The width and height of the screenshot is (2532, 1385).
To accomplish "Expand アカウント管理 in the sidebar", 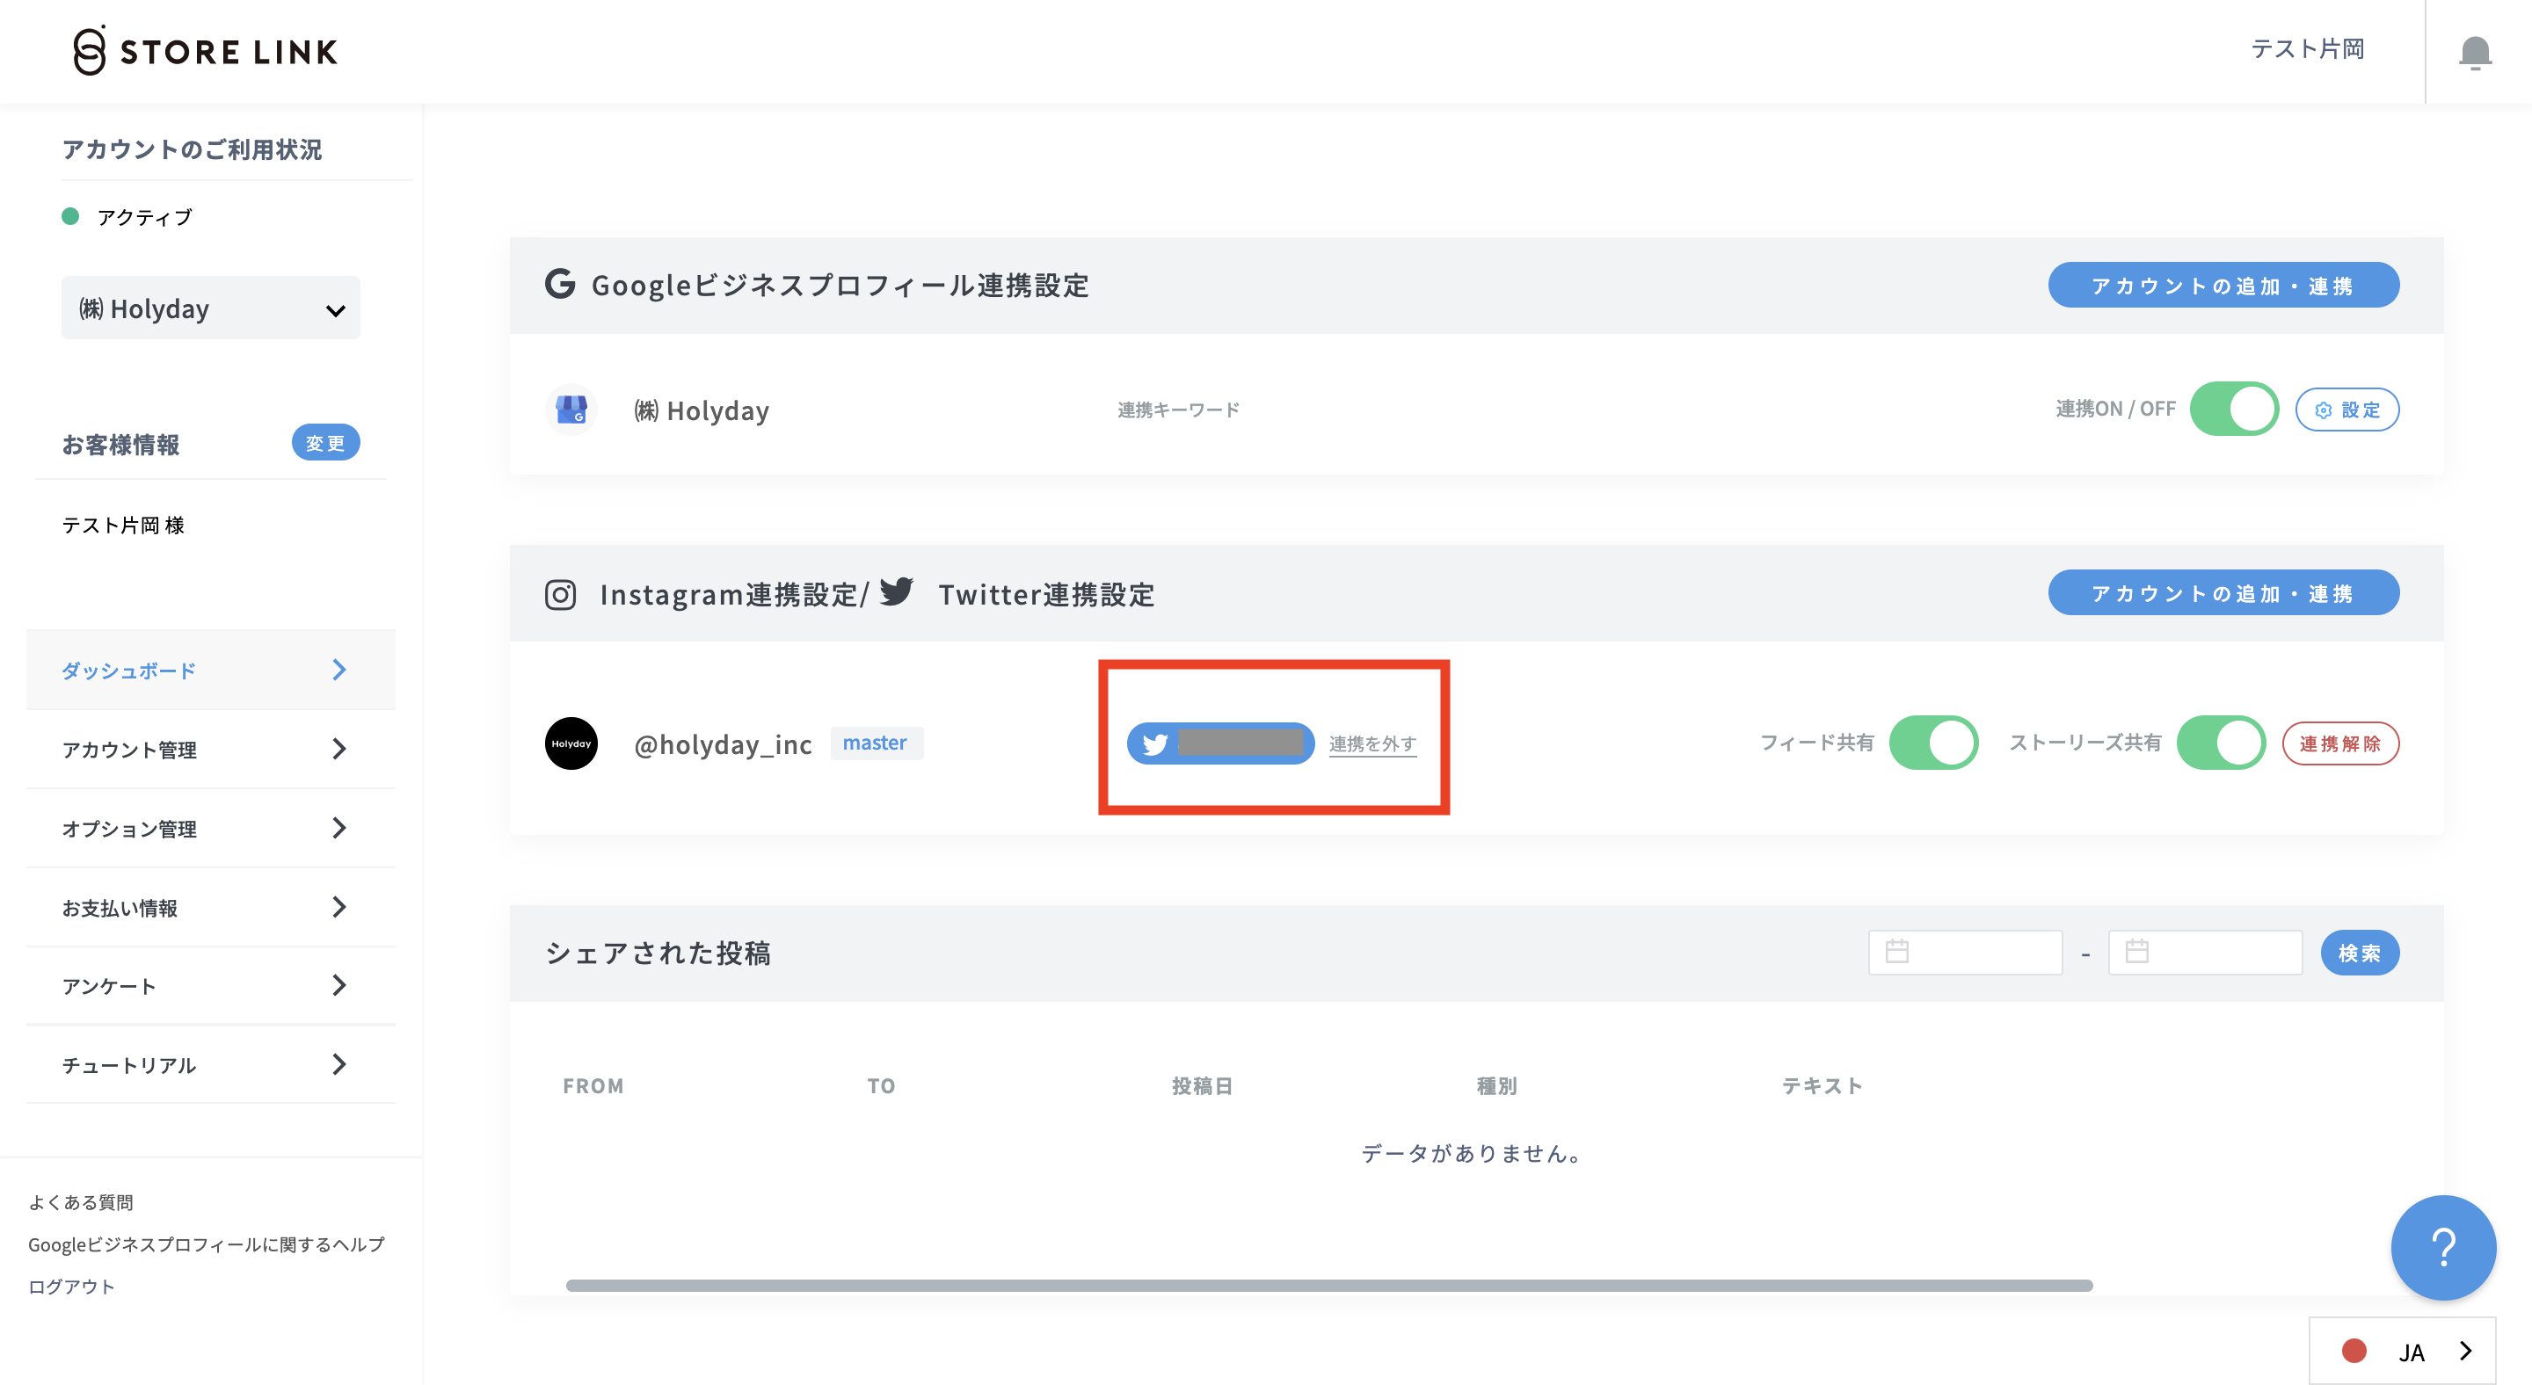I will 209,750.
